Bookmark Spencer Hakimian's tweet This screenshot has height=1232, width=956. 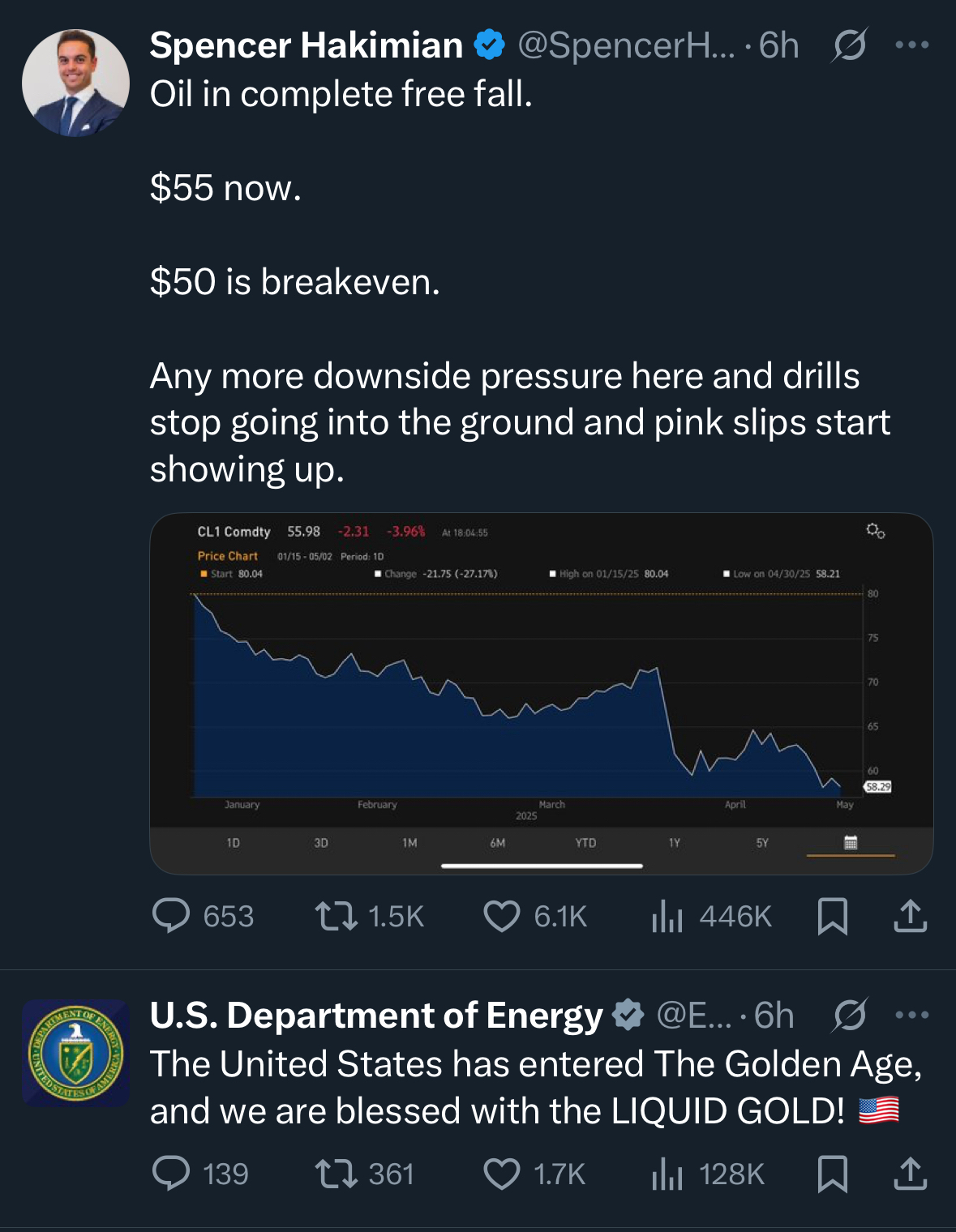pyautogui.click(x=833, y=916)
